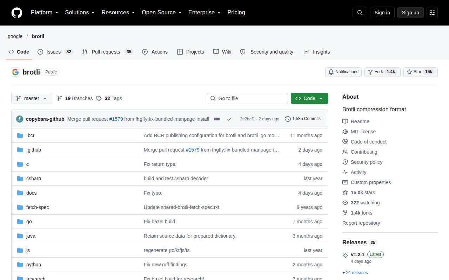Focus the Go to file search field
This screenshot has width=449, height=280.
(x=247, y=98)
